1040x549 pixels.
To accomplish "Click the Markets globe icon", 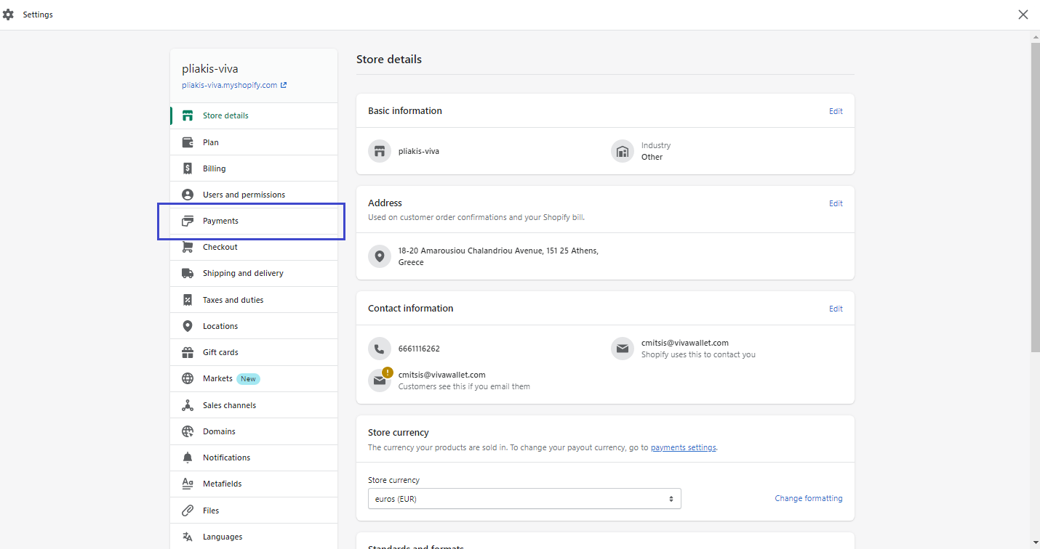I will tap(188, 378).
